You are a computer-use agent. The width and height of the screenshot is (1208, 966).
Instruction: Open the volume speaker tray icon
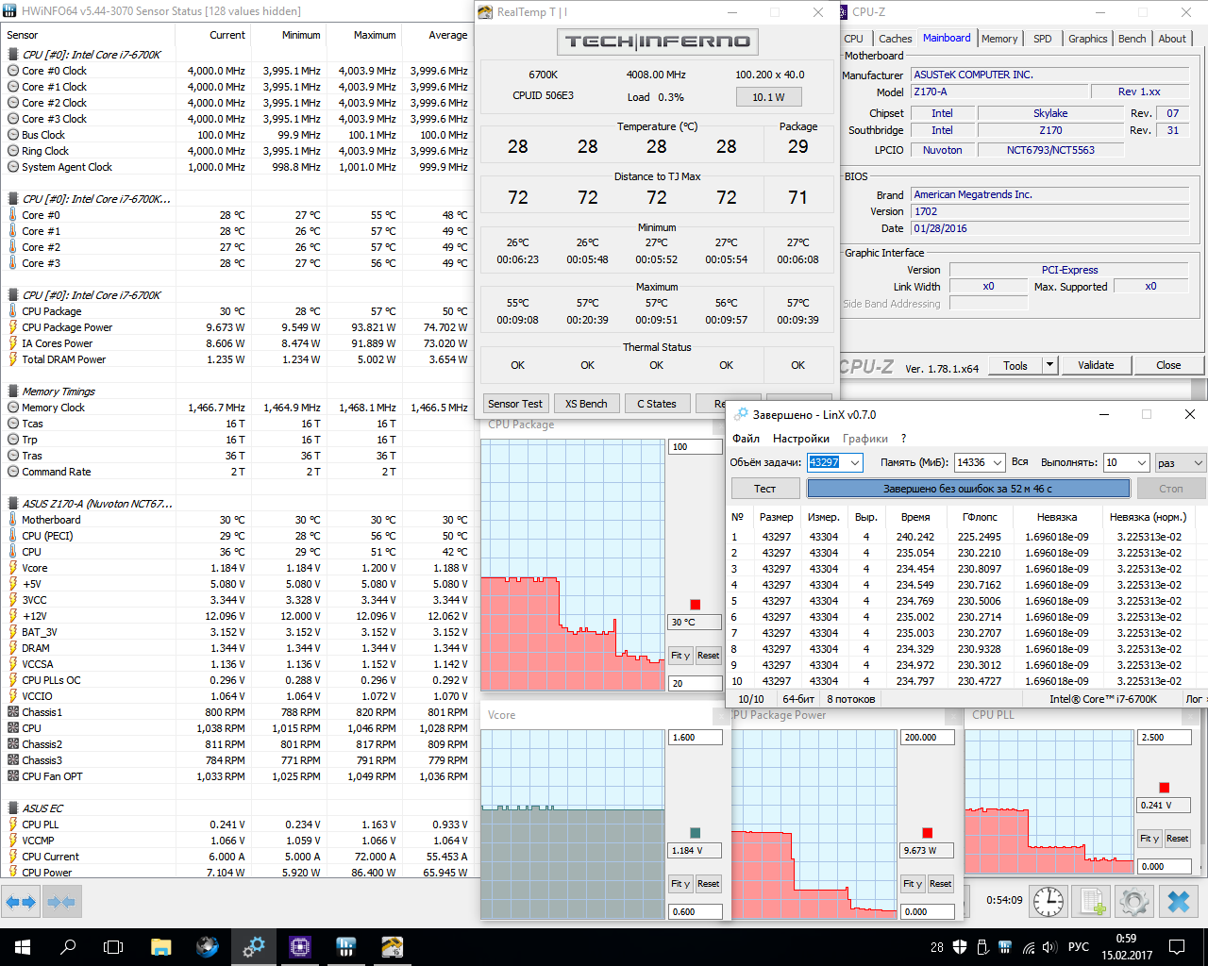point(1050,947)
